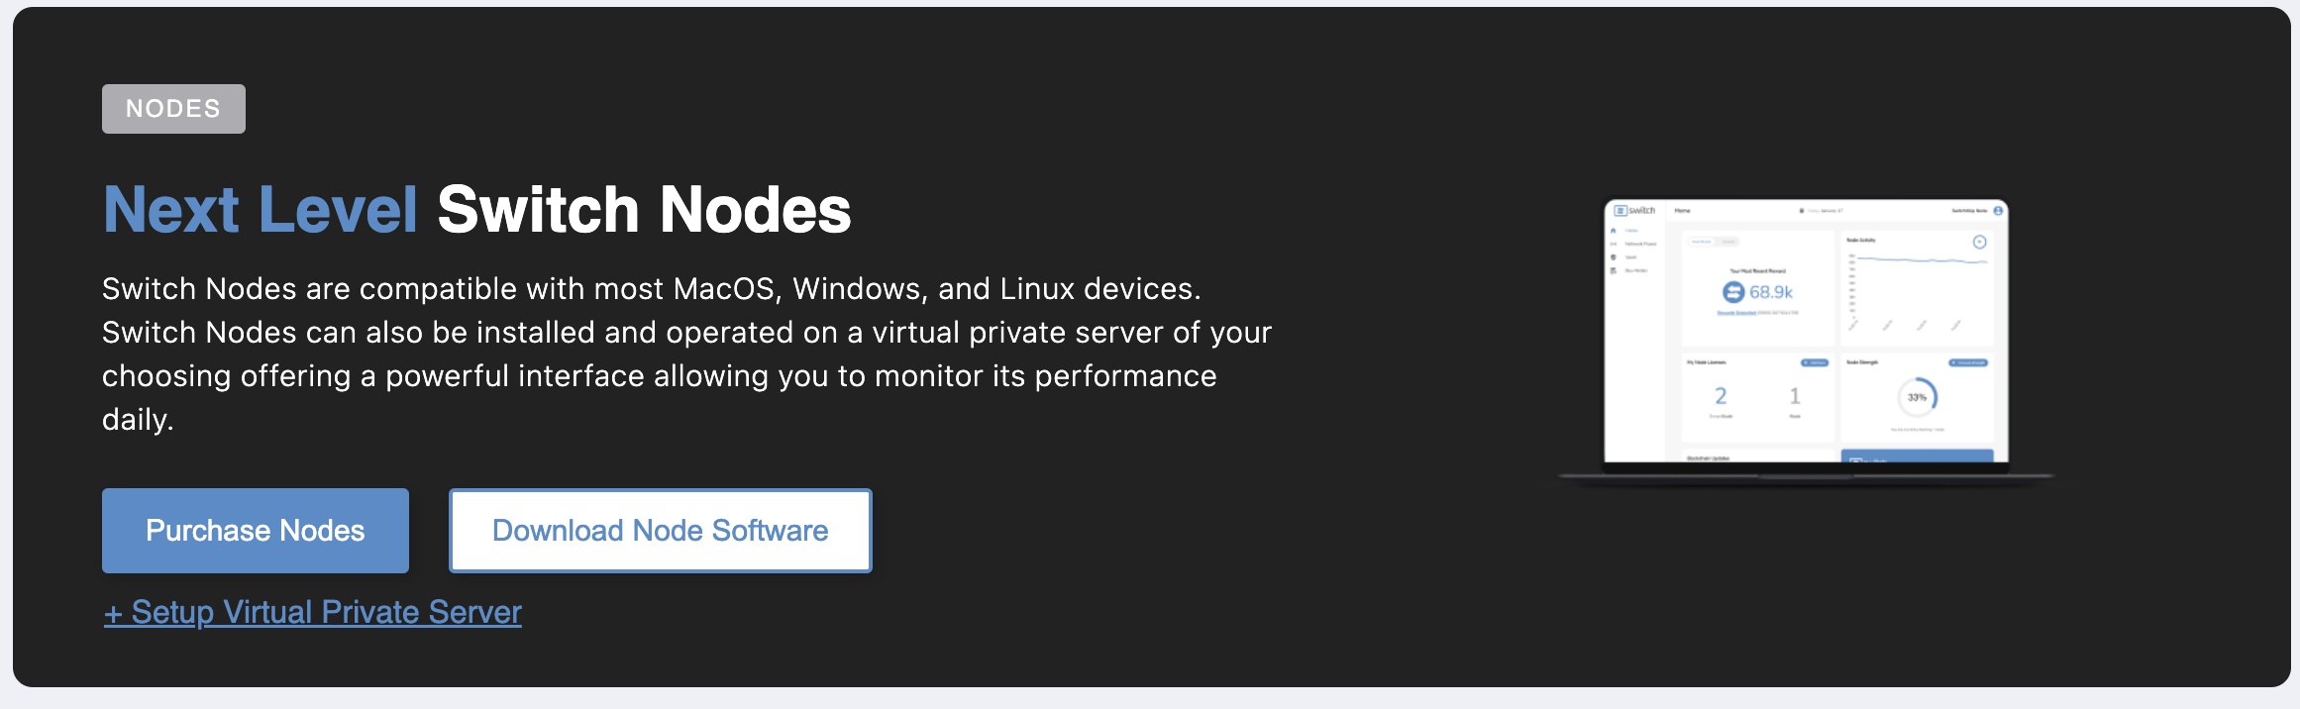Click the Rewards Deposited link under 68.9k
The height and width of the screenshot is (709, 2300).
(x=1736, y=313)
